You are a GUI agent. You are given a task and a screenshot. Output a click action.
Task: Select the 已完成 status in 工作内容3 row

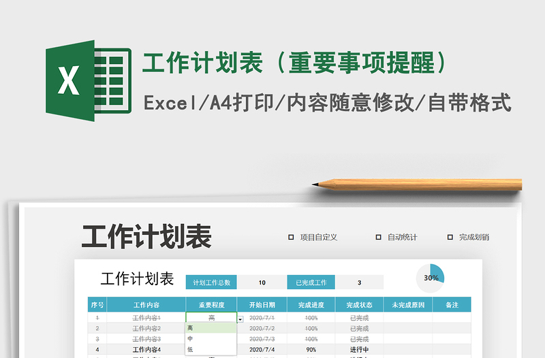click(x=359, y=339)
